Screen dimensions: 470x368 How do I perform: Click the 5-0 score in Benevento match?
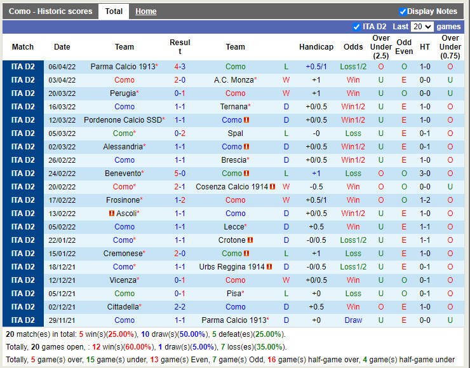tap(180, 174)
